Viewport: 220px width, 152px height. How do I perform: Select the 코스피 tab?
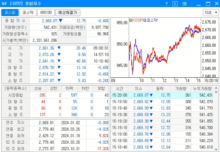point(10,13)
